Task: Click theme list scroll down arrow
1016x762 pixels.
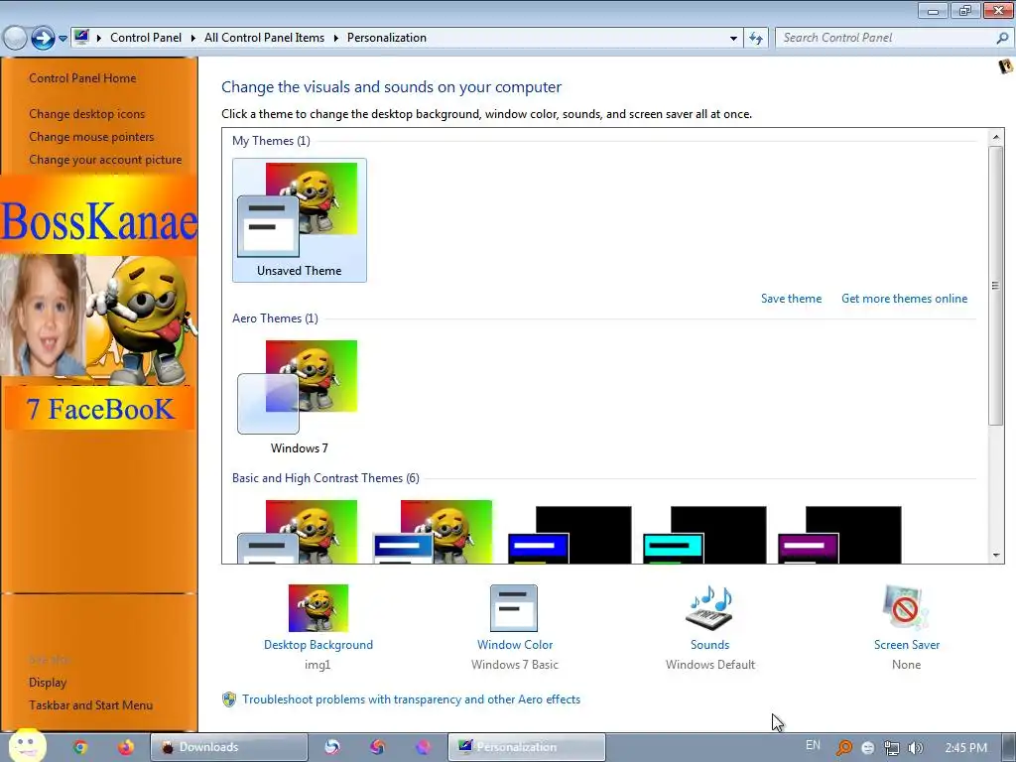Action: [996, 556]
